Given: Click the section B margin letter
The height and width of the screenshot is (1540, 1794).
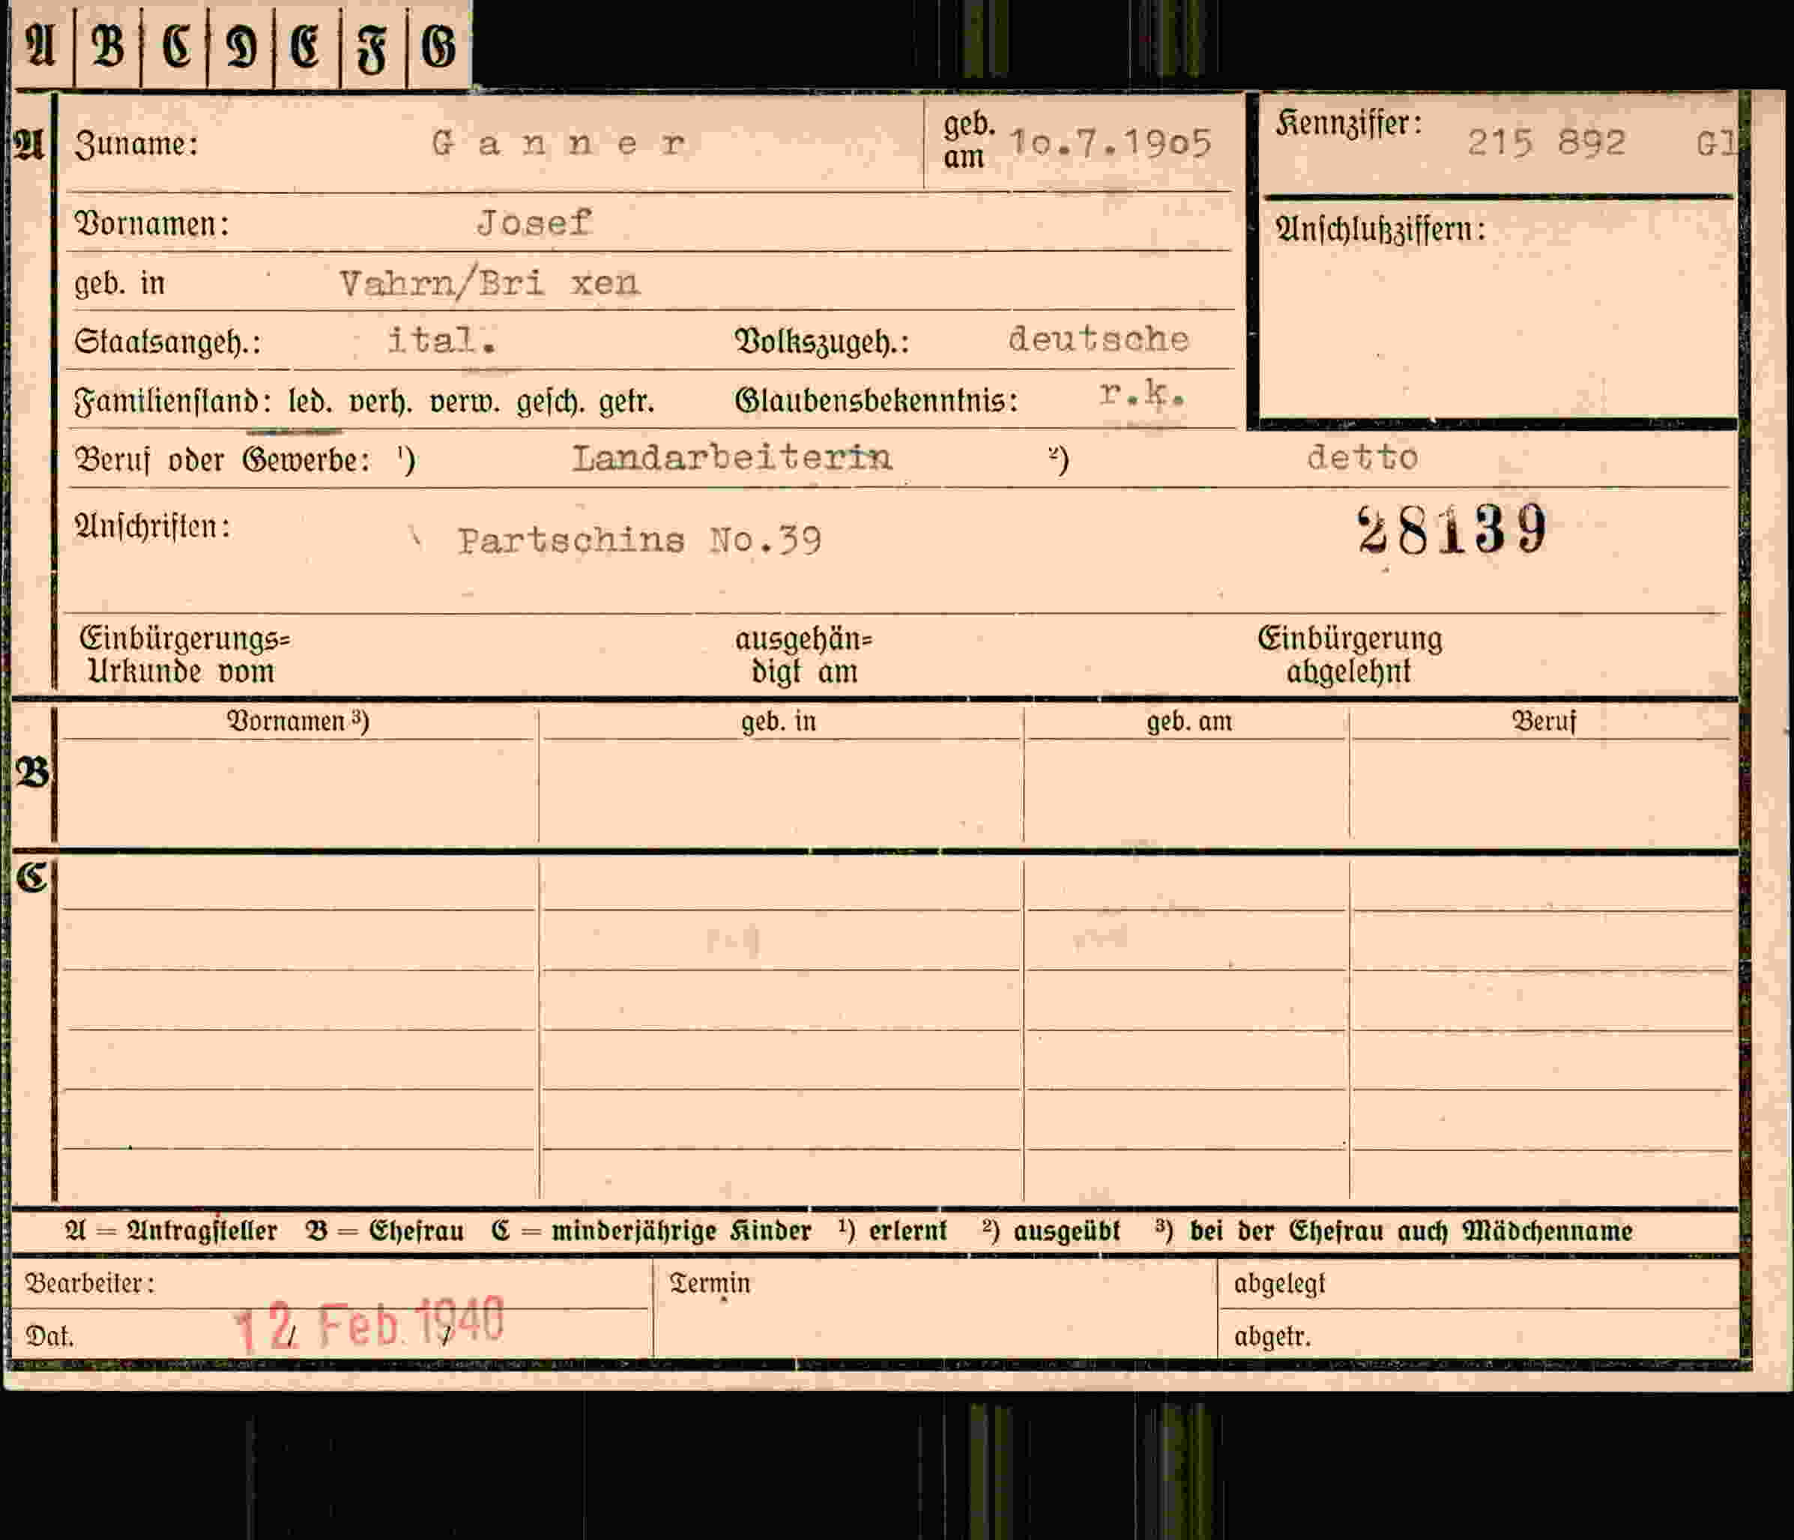Looking at the screenshot, I should 32,772.
